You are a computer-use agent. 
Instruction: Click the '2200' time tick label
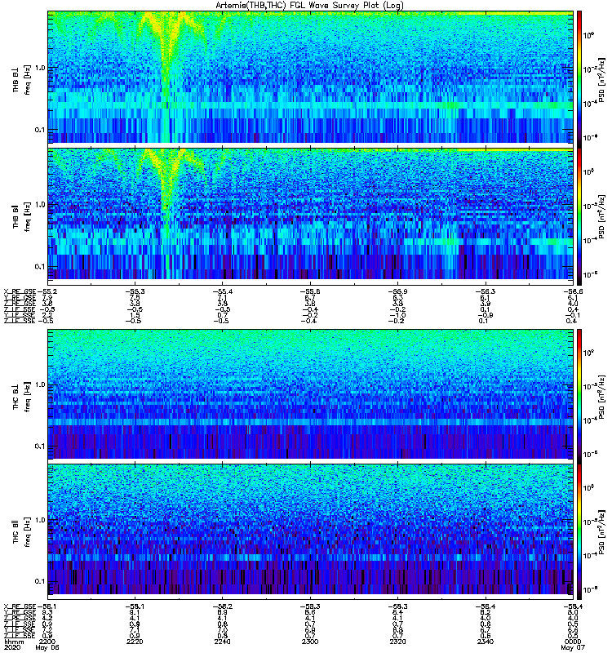(47, 642)
